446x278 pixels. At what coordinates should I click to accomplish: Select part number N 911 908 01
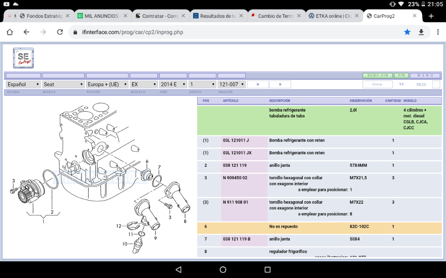click(x=235, y=202)
